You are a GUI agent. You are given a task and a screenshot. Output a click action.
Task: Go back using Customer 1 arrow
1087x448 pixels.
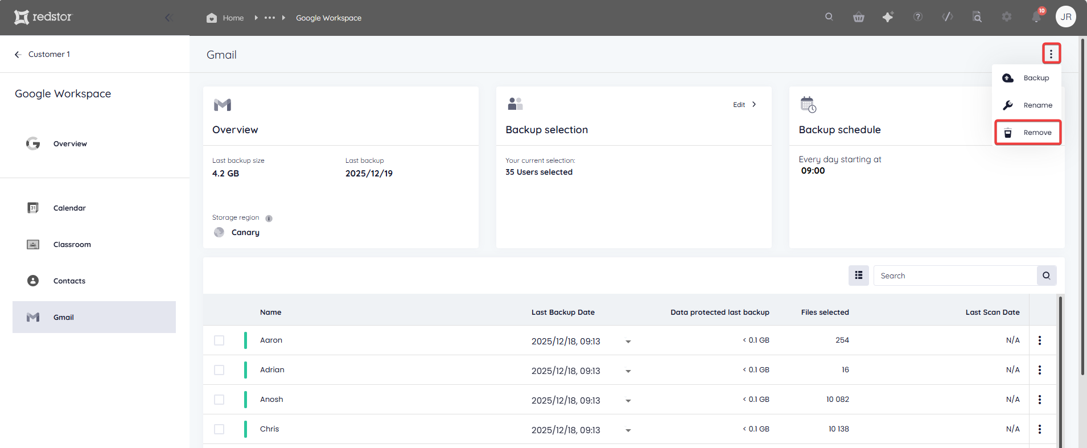click(x=18, y=54)
